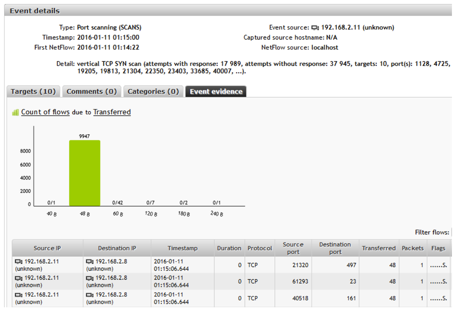Open the Targets (10) tab
The image size is (455, 312).
(x=33, y=91)
